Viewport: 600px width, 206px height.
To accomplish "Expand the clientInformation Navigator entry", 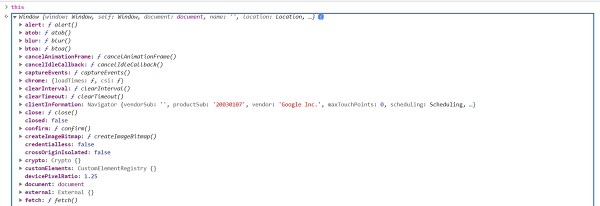I will (x=20, y=104).
